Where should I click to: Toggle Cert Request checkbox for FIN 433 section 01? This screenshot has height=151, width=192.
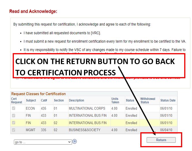pos(14,115)
